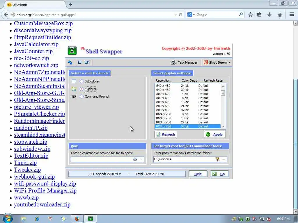Open the Firefox bookmarks list icon
298x223 pixels.
click(x=259, y=15)
